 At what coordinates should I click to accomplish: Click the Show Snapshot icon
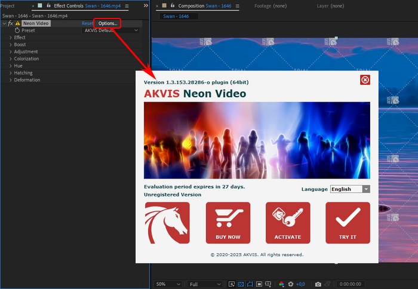pos(328,284)
